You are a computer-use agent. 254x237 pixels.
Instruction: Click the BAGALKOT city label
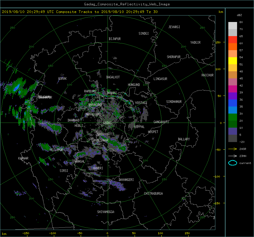click(113, 77)
